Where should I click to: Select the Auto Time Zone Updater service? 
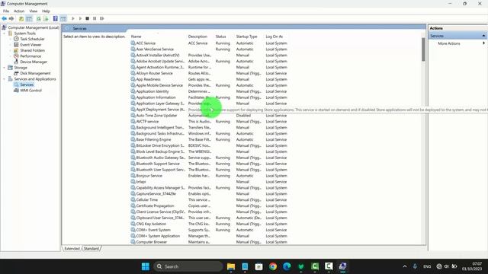[x=209, y=115]
